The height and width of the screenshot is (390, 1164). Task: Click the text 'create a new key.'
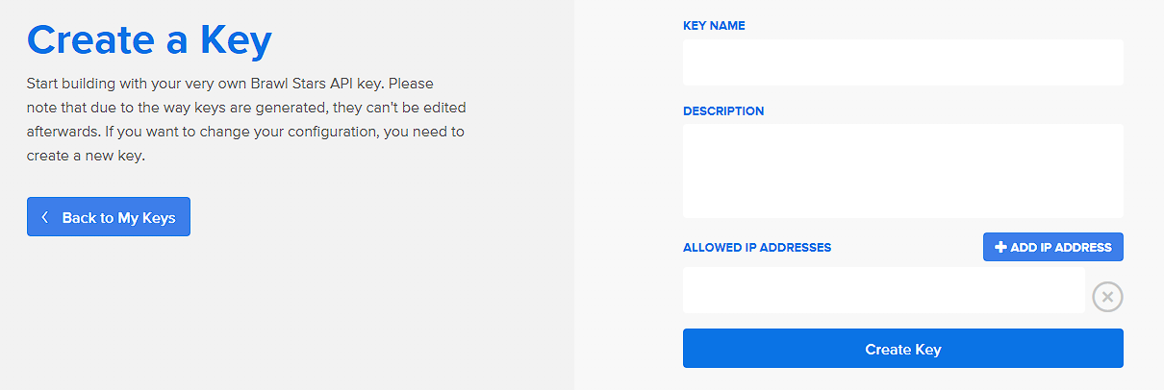pyautogui.click(x=86, y=155)
